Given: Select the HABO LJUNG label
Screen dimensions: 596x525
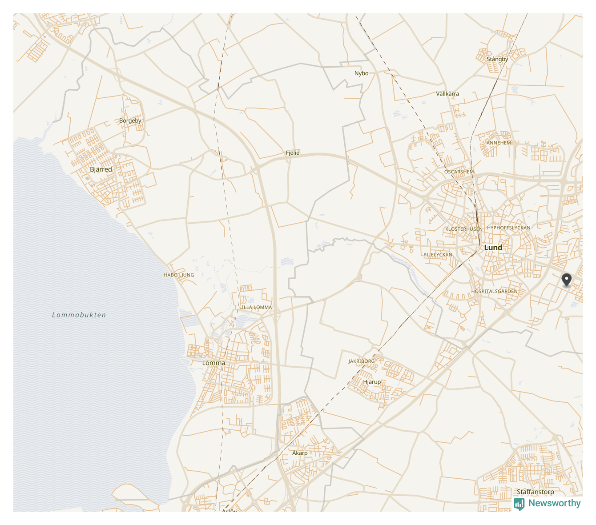Looking at the screenshot, I should coord(179,275).
